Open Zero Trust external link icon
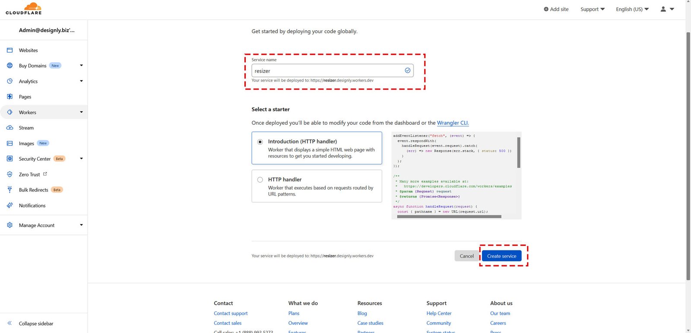Screen dimensions: 691x333 (x=45, y=174)
